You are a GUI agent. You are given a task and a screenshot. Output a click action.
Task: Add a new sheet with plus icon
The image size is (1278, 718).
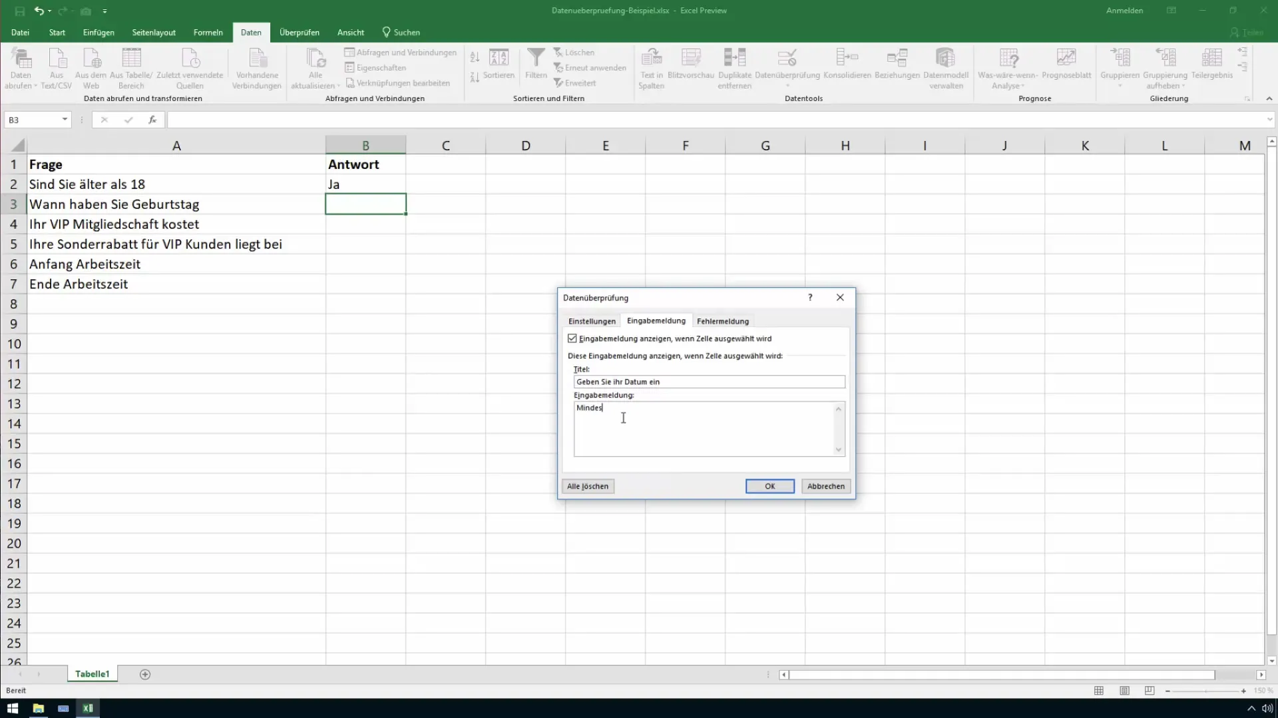pyautogui.click(x=145, y=674)
